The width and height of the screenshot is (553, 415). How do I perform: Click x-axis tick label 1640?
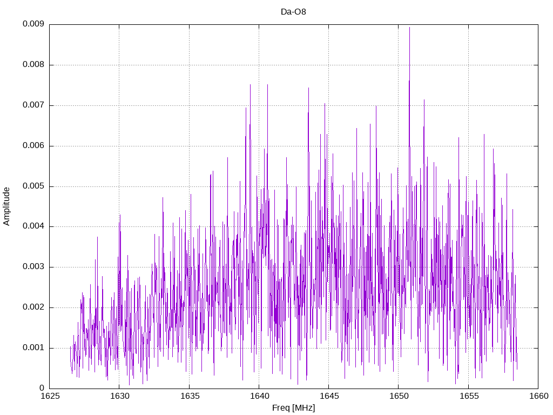pyautogui.click(x=260, y=396)
